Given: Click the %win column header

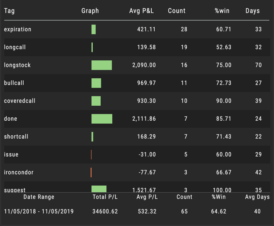Looking at the screenshot, I should (222, 11).
